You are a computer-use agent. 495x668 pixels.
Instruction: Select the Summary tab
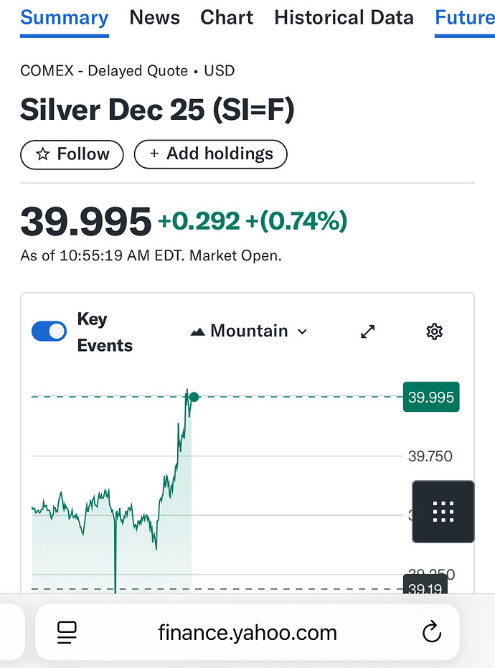point(65,17)
